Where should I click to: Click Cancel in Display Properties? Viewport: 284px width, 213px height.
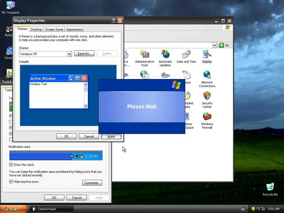click(x=89, y=136)
